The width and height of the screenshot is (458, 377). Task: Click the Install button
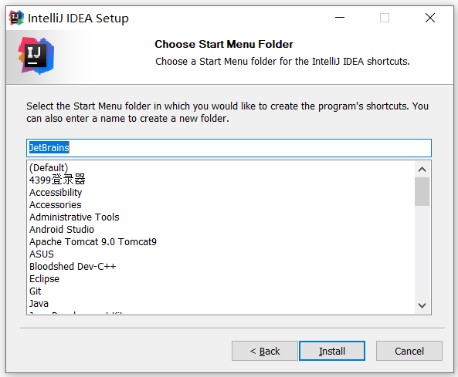pos(332,351)
